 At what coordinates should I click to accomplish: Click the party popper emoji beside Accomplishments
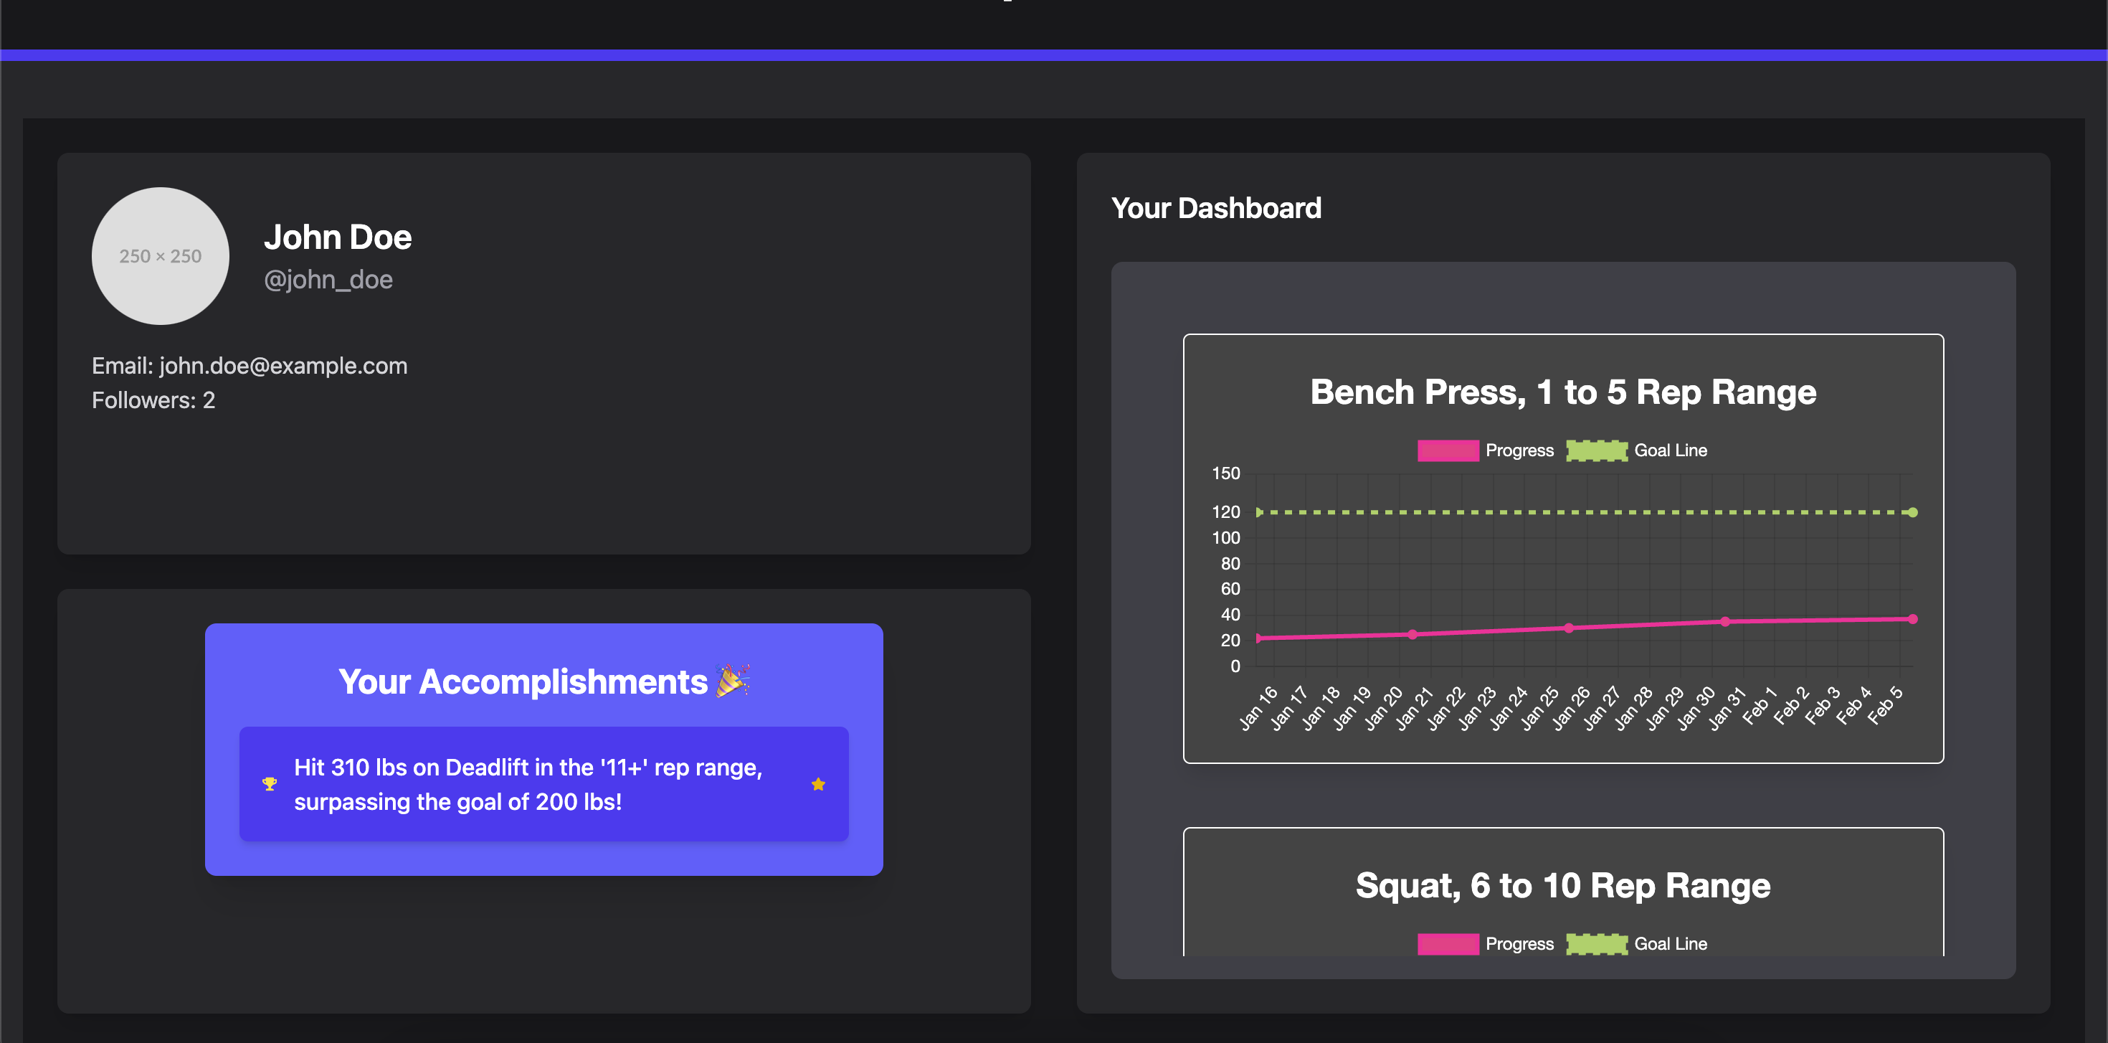click(732, 680)
